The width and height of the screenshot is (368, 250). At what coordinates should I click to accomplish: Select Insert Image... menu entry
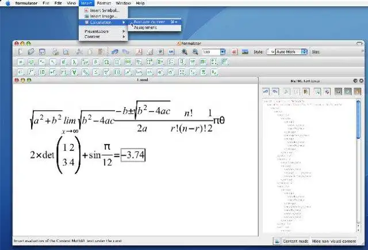click(103, 16)
